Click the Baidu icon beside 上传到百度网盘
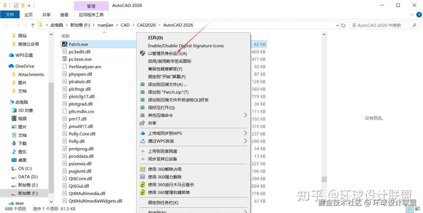This screenshot has width=423, height=213. coord(142,151)
